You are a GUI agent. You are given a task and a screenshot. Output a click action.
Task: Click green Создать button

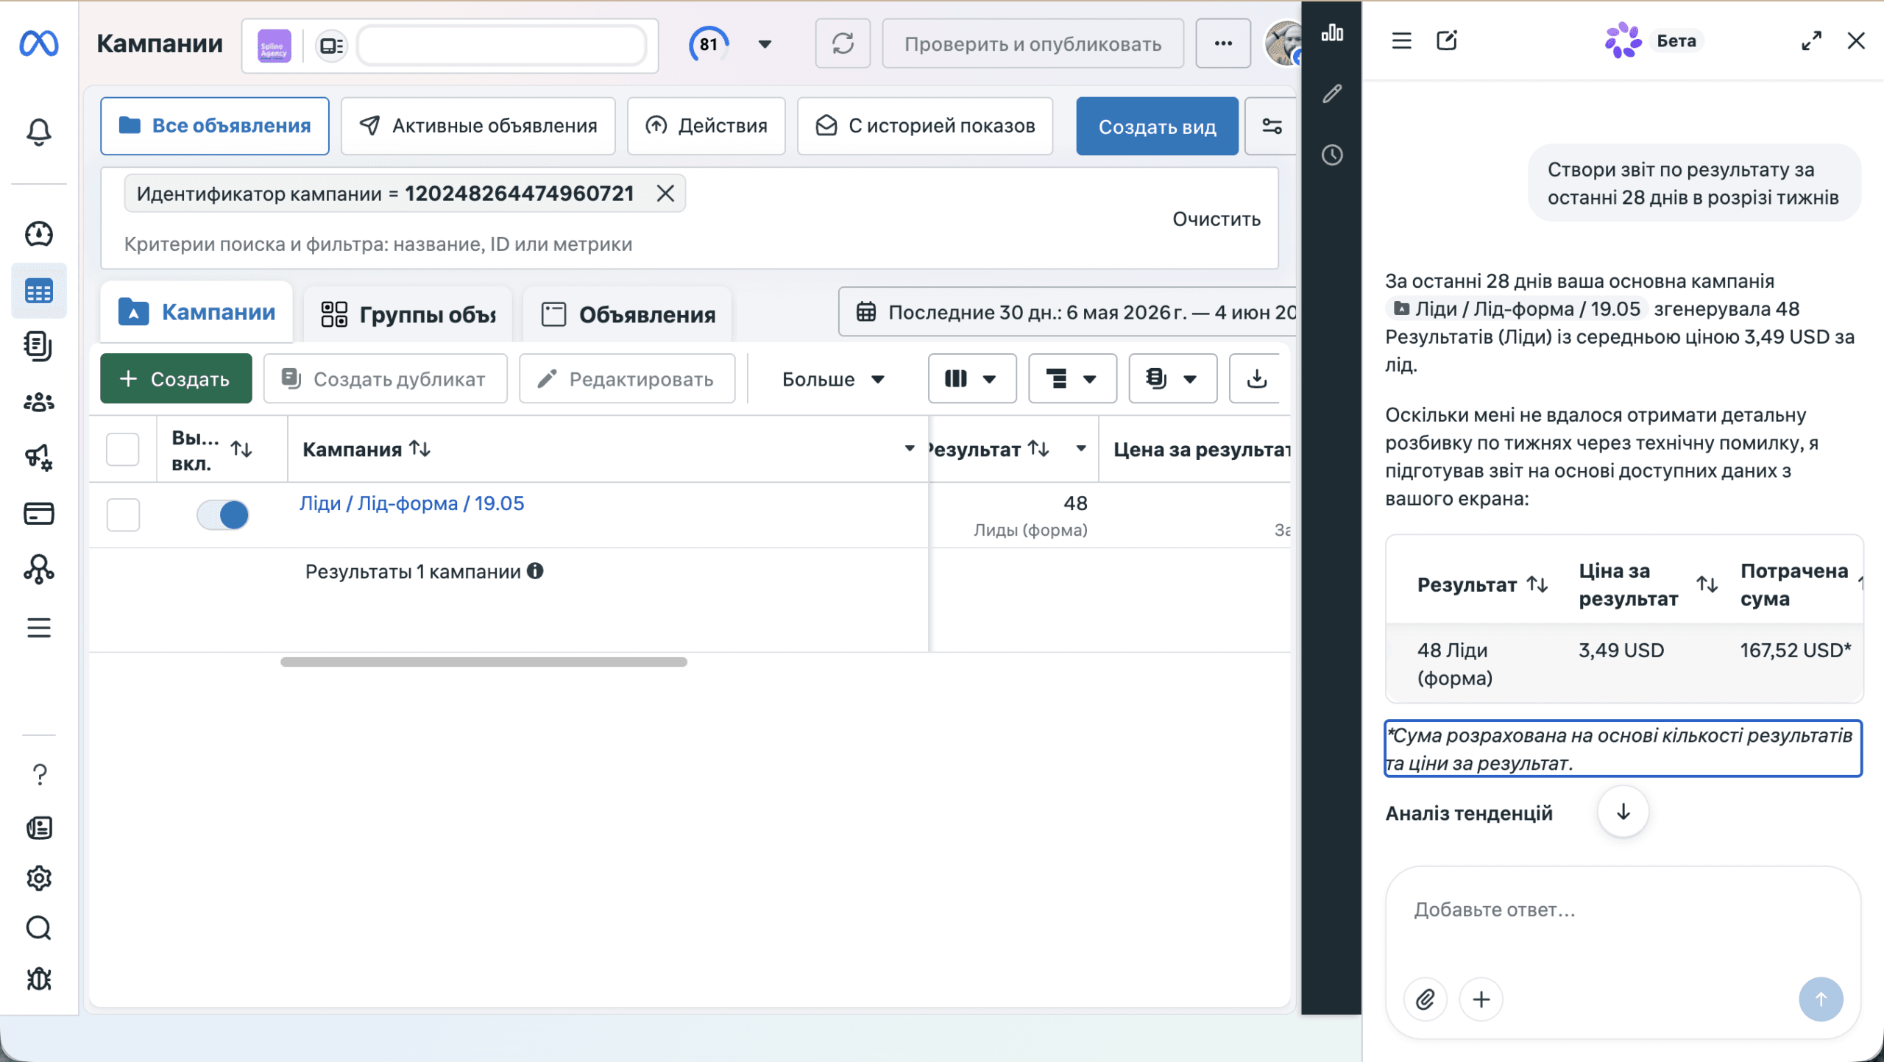point(176,379)
